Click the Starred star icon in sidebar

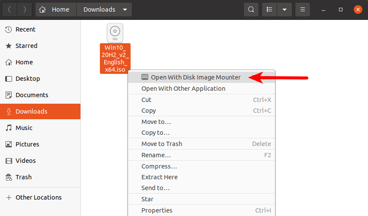[8, 46]
